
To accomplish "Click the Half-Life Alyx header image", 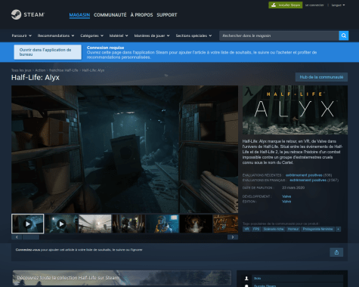I will [x=295, y=110].
